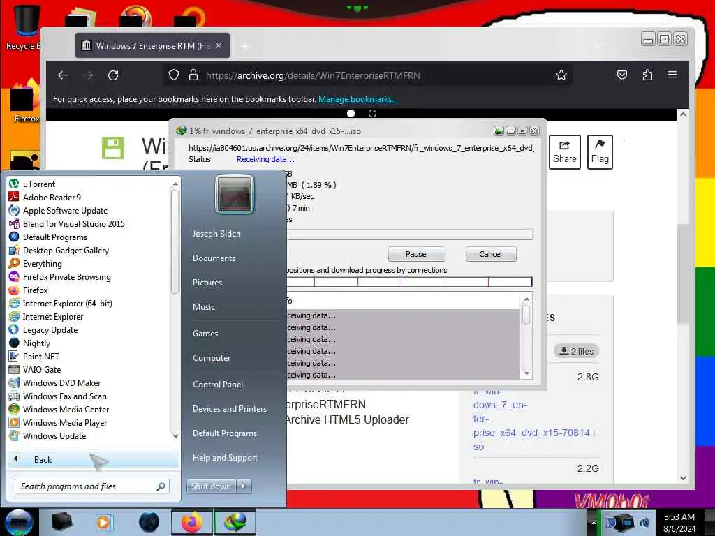Open Pictures from Start menu
This screenshot has height=536, width=715.
[207, 283]
